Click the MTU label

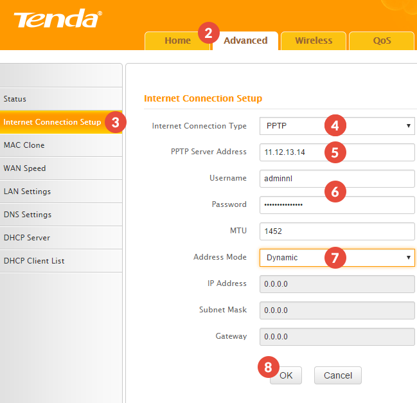click(x=238, y=231)
